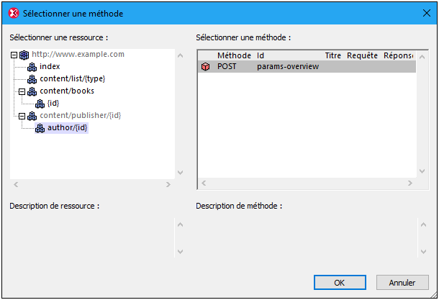Select the index resource in tree
Viewport: 439px width, 300px height.
click(50, 66)
